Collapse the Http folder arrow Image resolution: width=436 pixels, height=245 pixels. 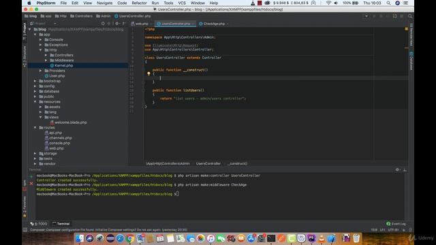pyautogui.click(x=41, y=50)
